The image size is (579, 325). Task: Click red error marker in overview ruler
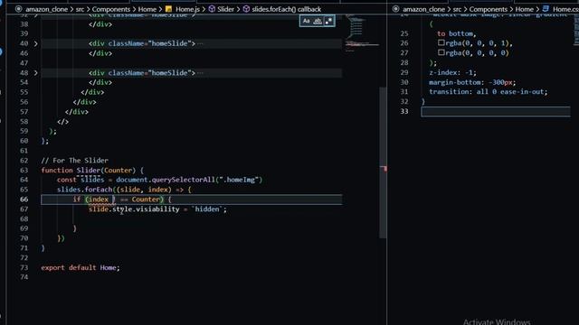[384, 169]
